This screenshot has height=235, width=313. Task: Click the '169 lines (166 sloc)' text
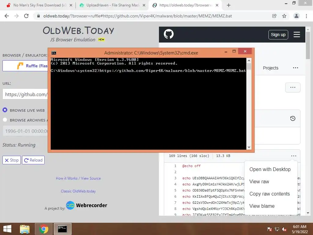coord(189,156)
